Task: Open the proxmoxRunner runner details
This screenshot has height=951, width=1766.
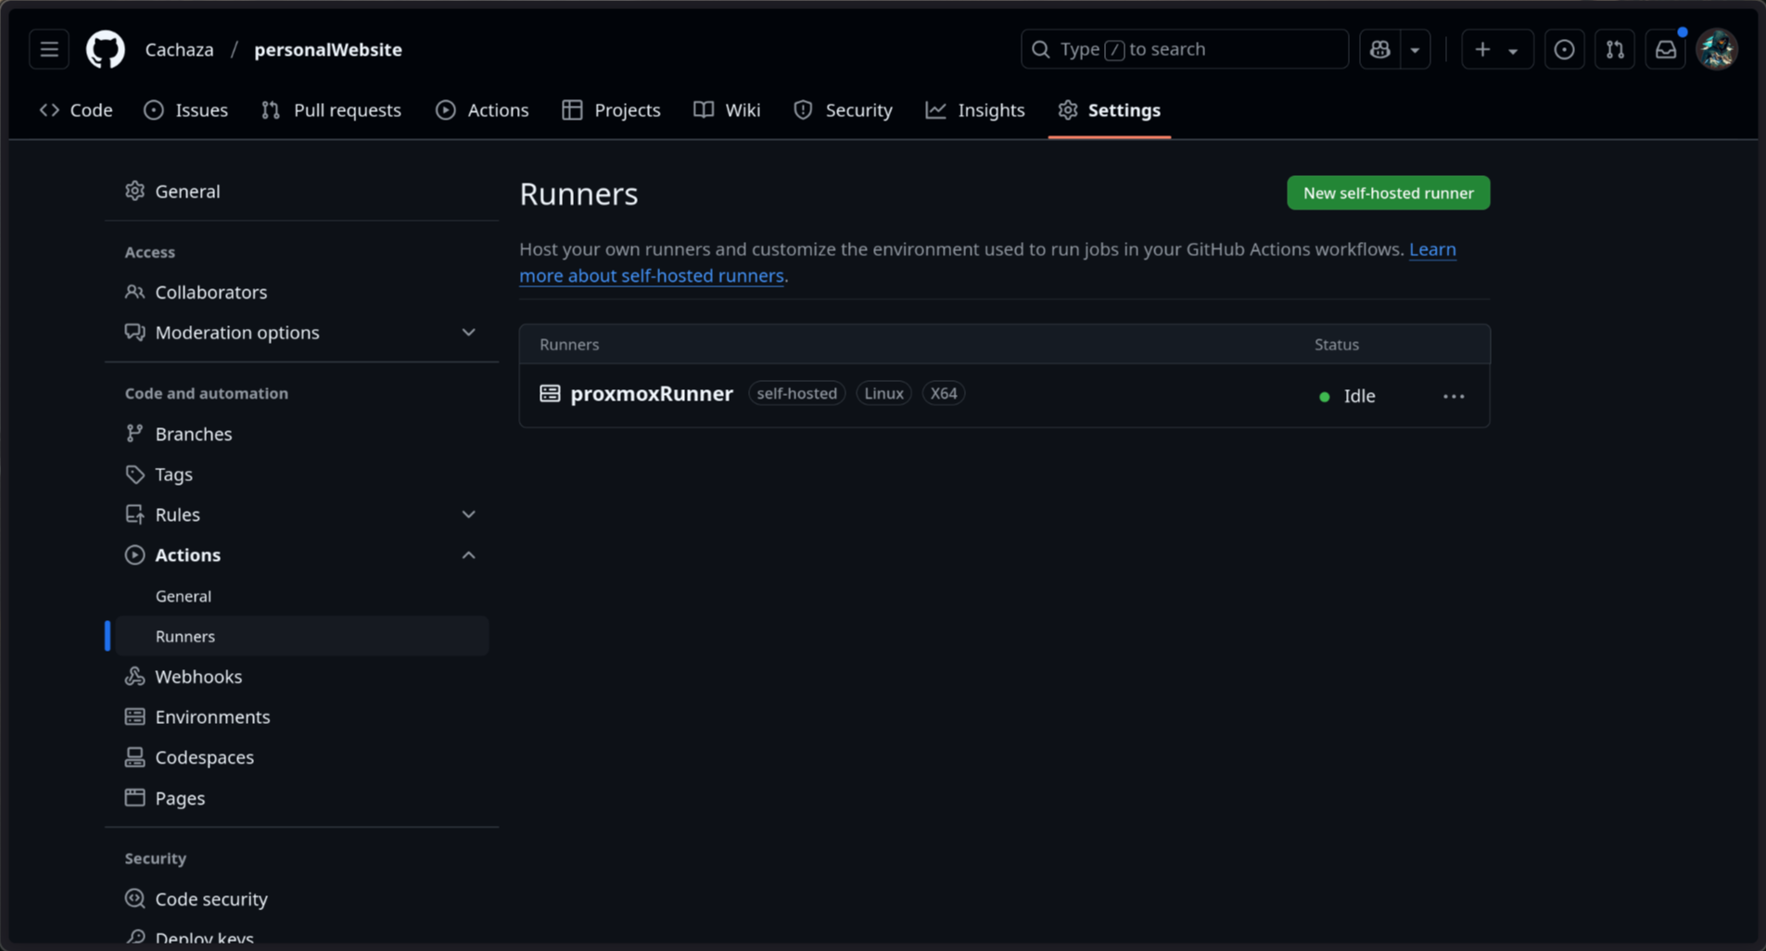Action: pos(652,393)
